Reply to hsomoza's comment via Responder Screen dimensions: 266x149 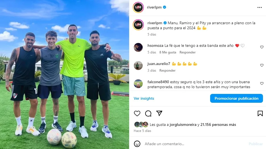coord(187,52)
